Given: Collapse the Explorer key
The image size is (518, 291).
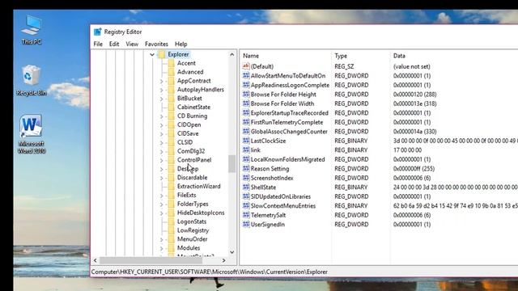Looking at the screenshot, I should tap(152, 54).
